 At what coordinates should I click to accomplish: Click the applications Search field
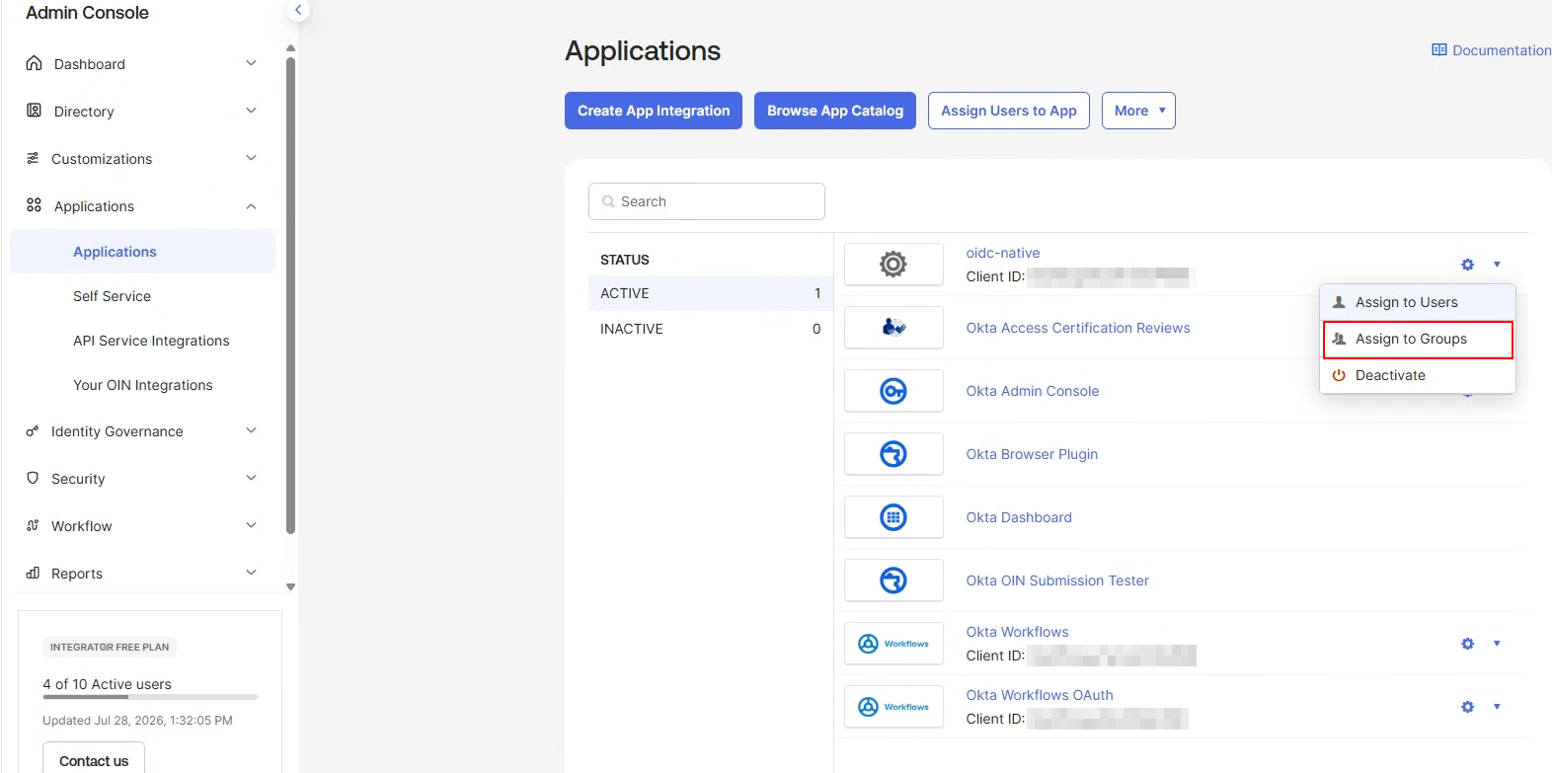click(707, 201)
